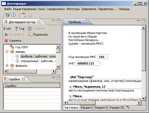This screenshot has width=149, height=113.
Task: Click the info icon in toolbar
Action: pos(14,15)
